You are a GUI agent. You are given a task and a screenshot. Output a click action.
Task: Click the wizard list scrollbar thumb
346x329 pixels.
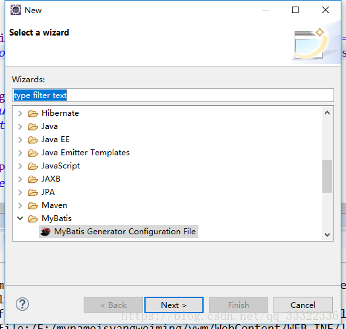click(327, 176)
